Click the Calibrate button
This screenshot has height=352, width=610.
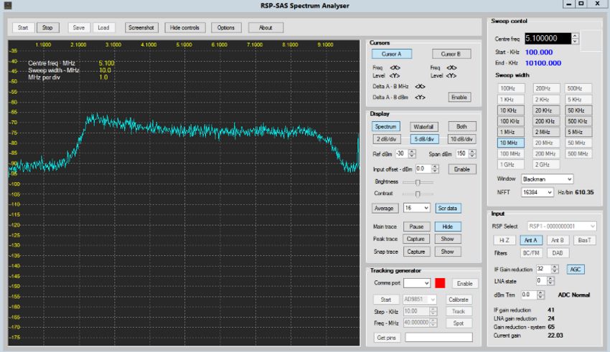pyautogui.click(x=459, y=300)
